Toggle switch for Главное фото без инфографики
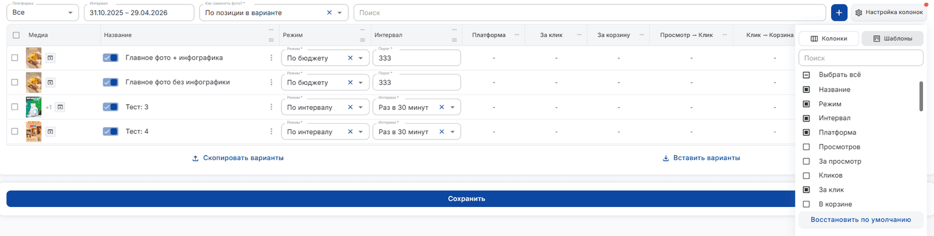 click(x=111, y=83)
